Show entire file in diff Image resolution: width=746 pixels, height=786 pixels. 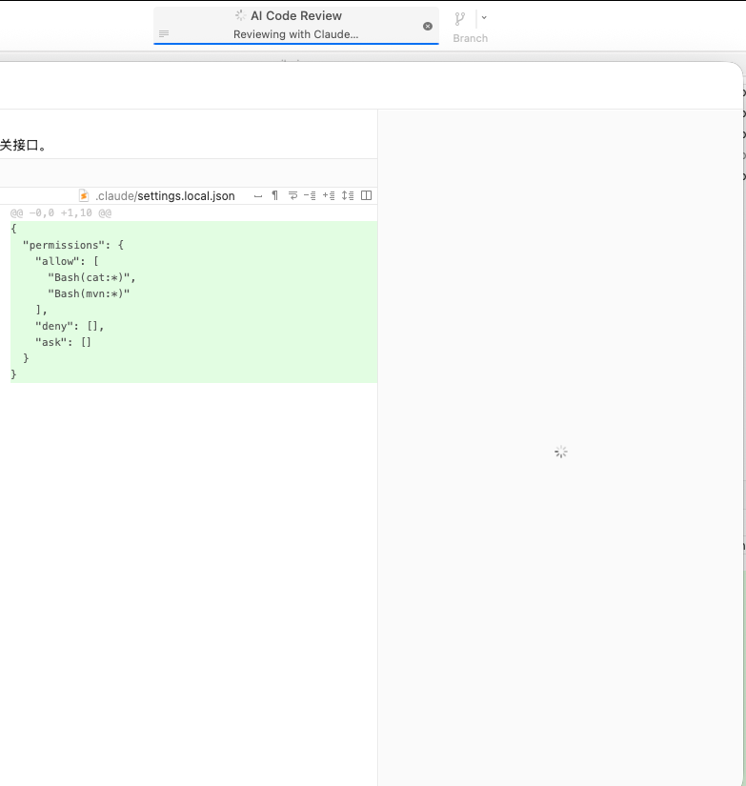[348, 195]
